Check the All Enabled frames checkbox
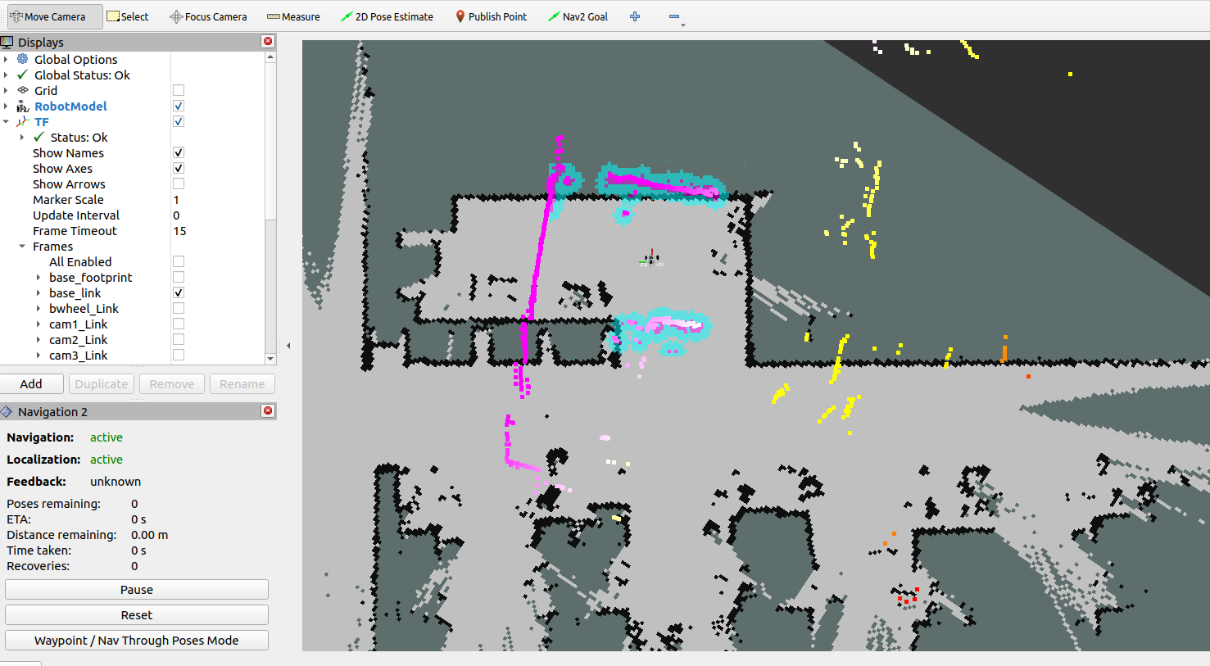This screenshot has width=1210, height=666. [x=179, y=262]
